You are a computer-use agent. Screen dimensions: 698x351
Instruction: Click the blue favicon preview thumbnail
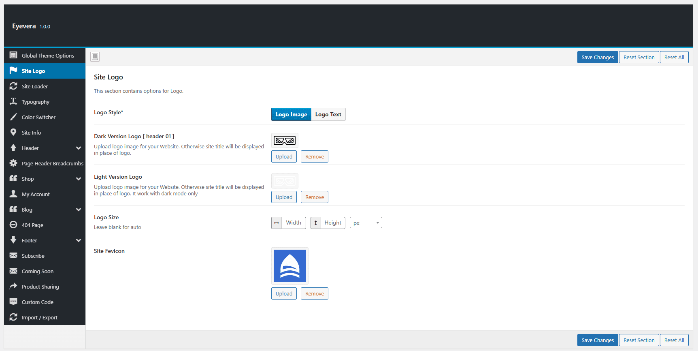(290, 266)
